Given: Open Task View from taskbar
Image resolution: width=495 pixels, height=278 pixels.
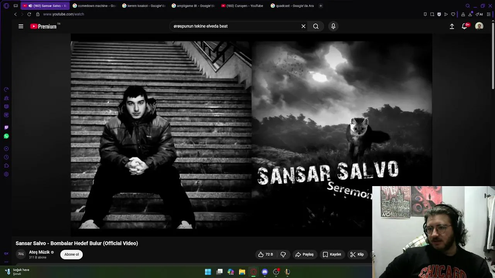Looking at the screenshot, I should [x=220, y=272].
